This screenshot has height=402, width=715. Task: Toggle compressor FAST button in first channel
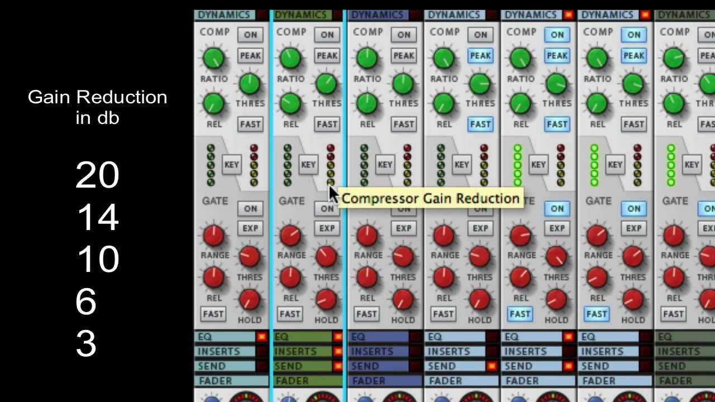(250, 124)
